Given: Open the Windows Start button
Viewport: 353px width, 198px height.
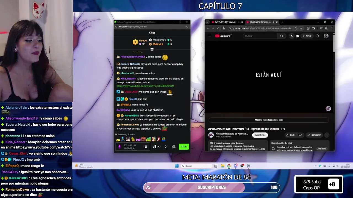Looking at the screenshot, I should click(x=177, y=166).
